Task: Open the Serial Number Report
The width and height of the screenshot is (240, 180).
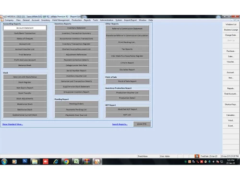Action: coord(76,71)
